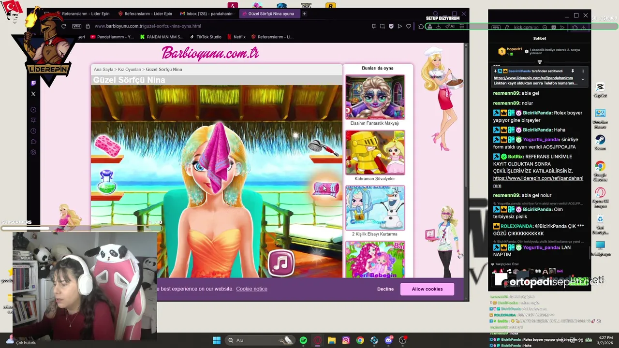This screenshot has width=619, height=348.
Task: Open Twitch in the Opera sidebar
Action: pyautogui.click(x=33, y=83)
